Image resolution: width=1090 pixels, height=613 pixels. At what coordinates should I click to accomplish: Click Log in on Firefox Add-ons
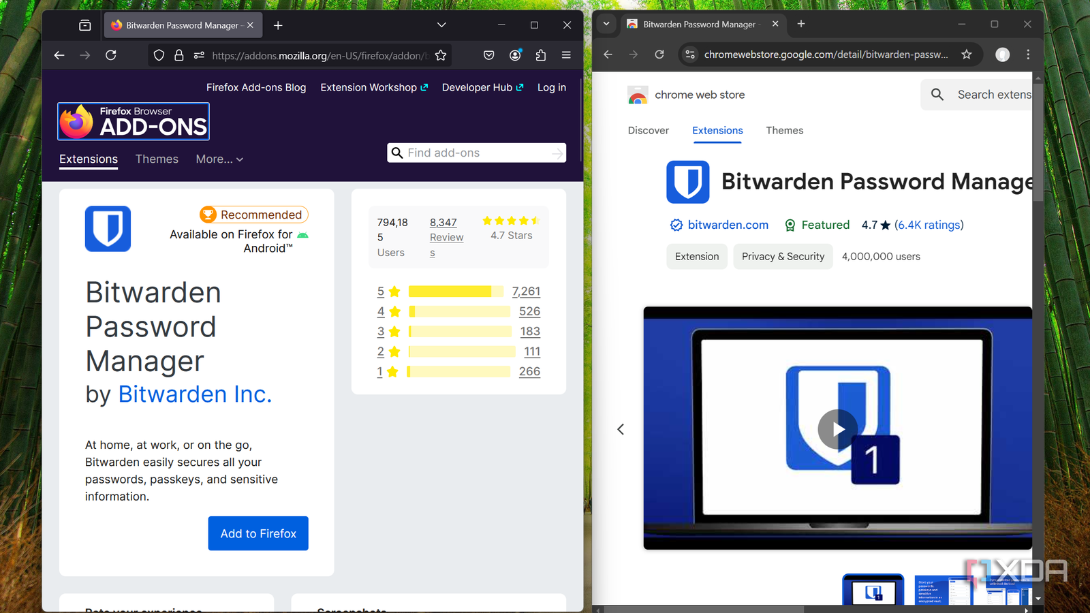(x=552, y=88)
